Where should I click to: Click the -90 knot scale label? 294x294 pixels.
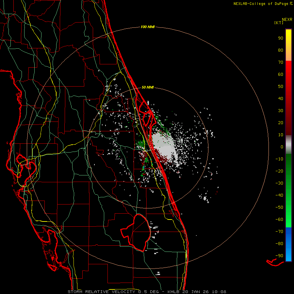click(x=279, y=255)
